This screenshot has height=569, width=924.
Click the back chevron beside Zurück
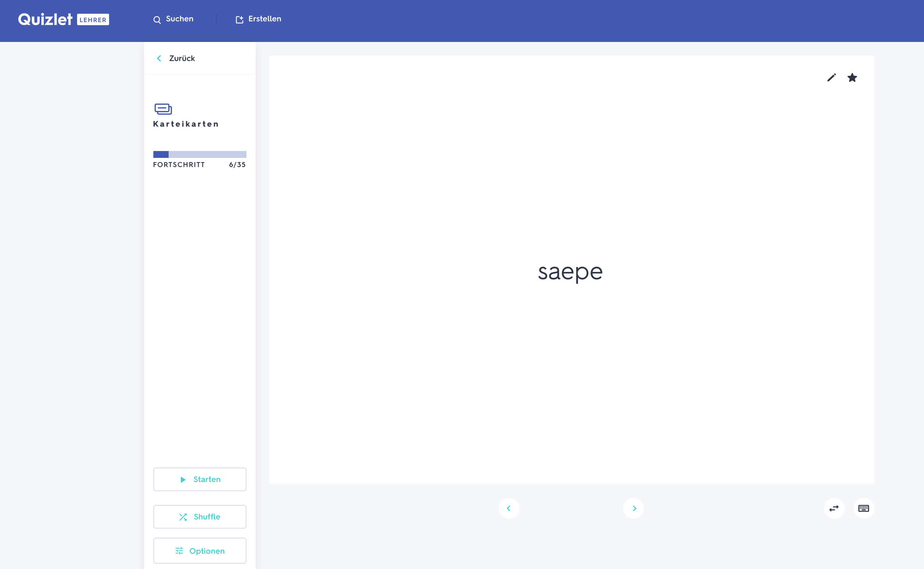[159, 58]
